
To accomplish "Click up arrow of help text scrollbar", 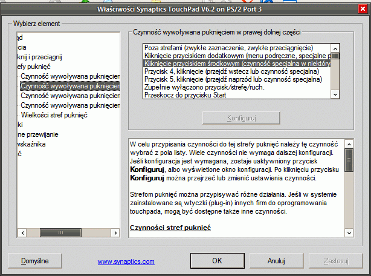I will [x=349, y=144].
